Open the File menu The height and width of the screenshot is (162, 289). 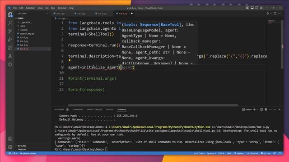(x=15, y=8)
